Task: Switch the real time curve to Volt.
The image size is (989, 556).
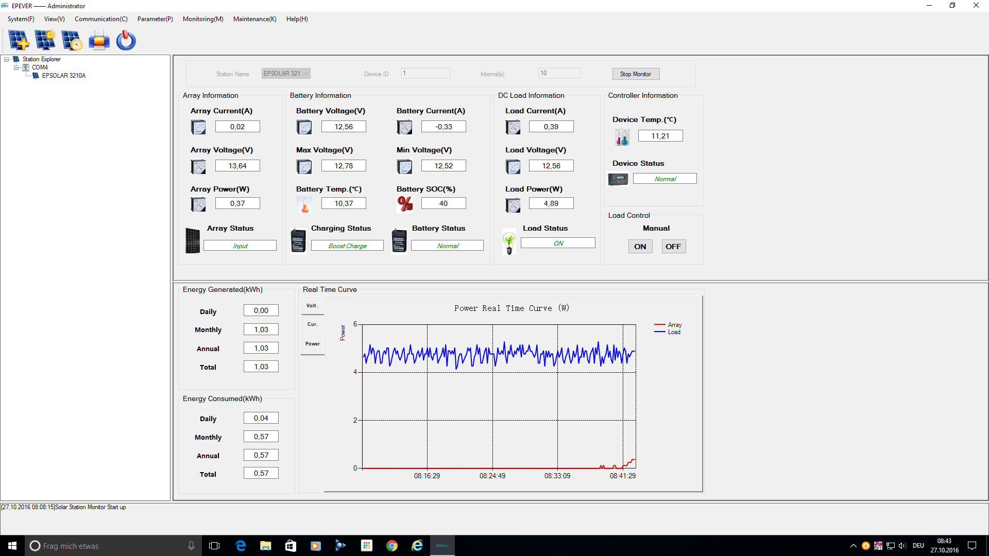Action: coord(312,306)
